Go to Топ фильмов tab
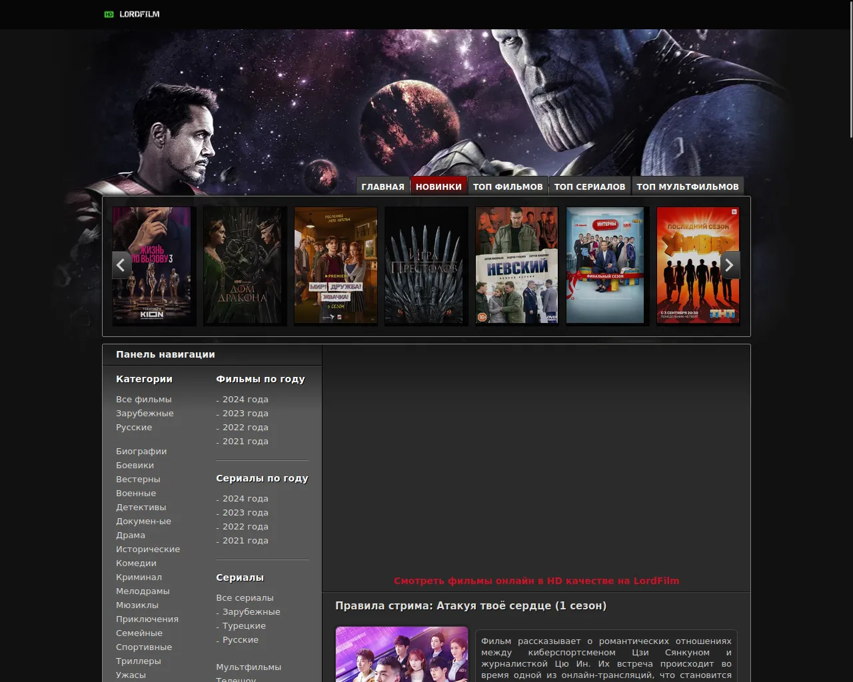The width and height of the screenshot is (853, 682). click(x=508, y=186)
